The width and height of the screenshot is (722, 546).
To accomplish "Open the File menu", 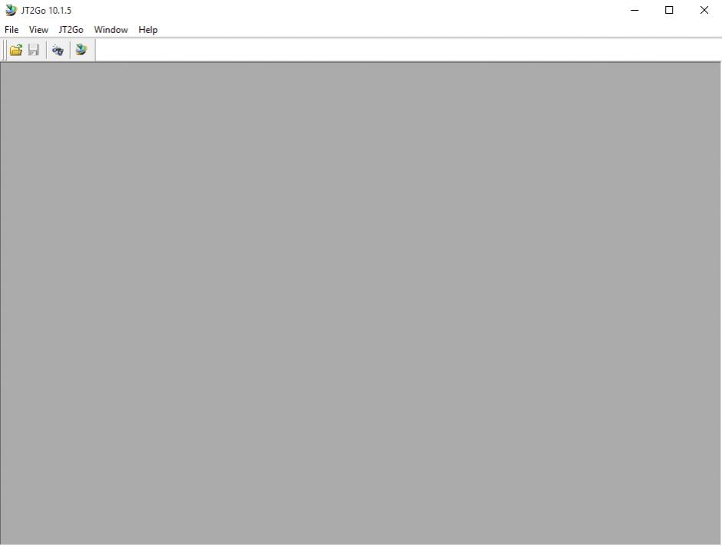I will click(12, 29).
